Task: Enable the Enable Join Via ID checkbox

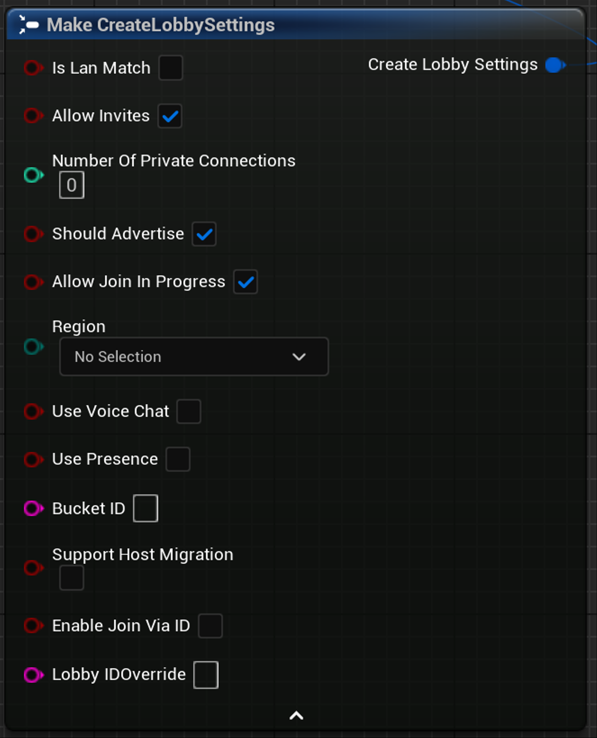Action: click(210, 626)
